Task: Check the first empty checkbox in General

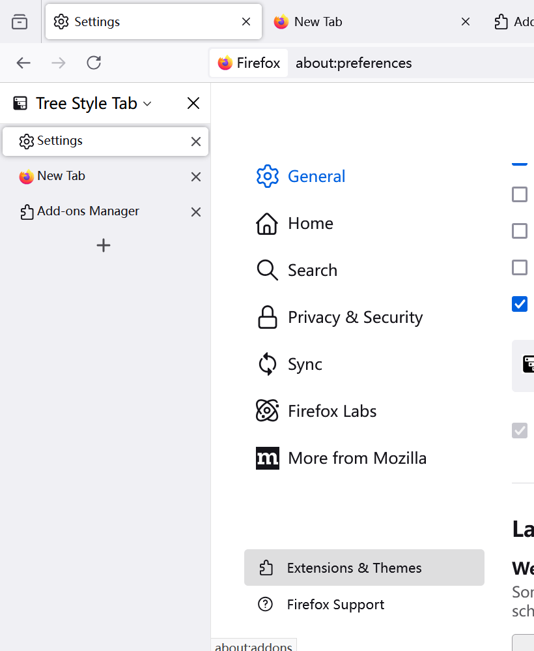Action: click(520, 194)
